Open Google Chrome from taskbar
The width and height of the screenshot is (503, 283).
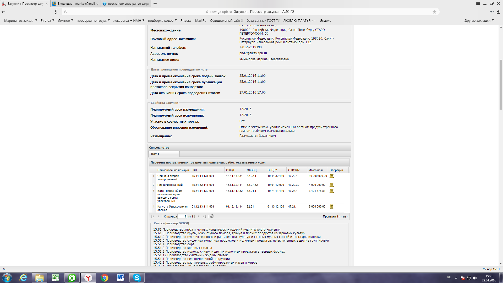[105, 278]
